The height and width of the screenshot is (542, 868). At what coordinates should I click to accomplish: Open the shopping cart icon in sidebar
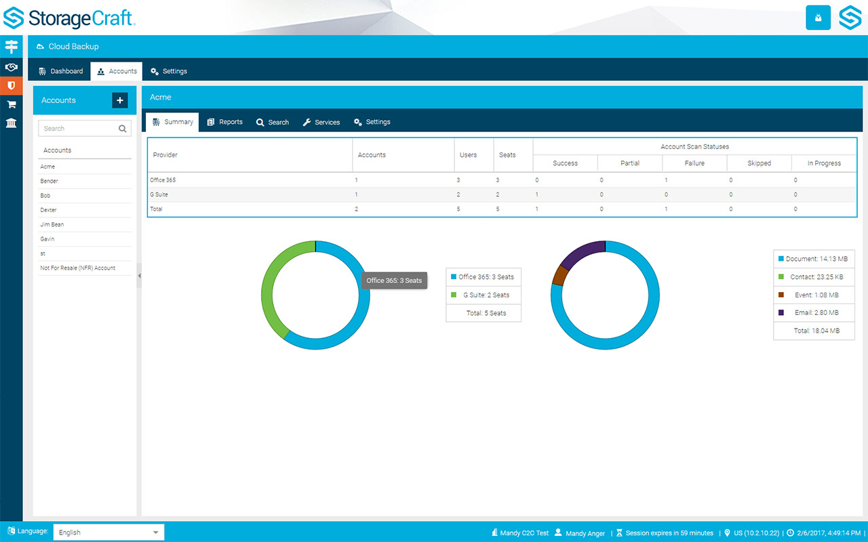coord(11,104)
